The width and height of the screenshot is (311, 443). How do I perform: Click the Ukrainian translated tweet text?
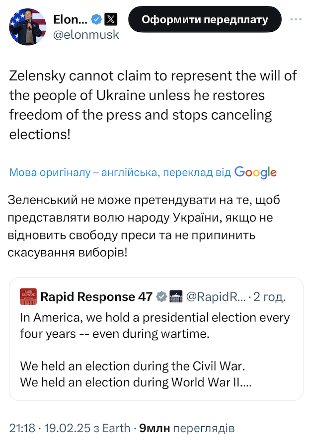coord(144,226)
